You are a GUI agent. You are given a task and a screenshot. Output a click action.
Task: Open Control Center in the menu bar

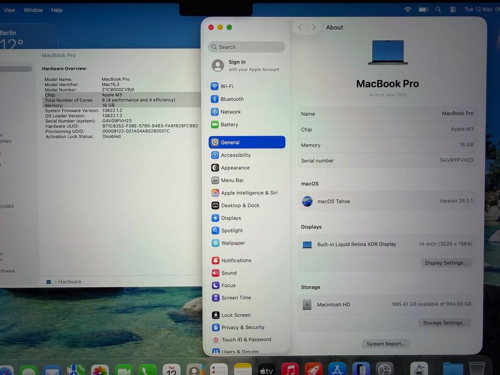click(x=453, y=10)
